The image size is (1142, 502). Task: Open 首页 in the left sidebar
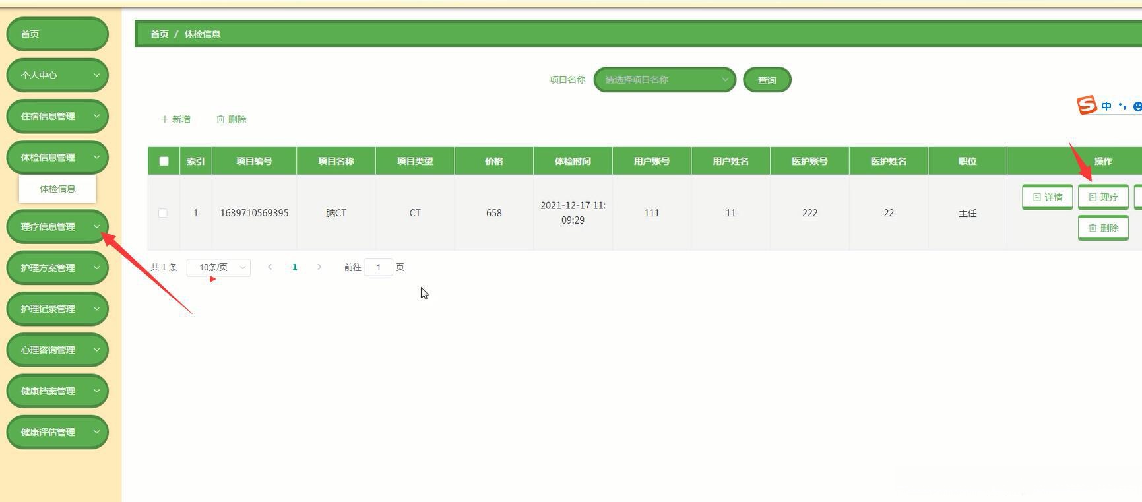57,34
